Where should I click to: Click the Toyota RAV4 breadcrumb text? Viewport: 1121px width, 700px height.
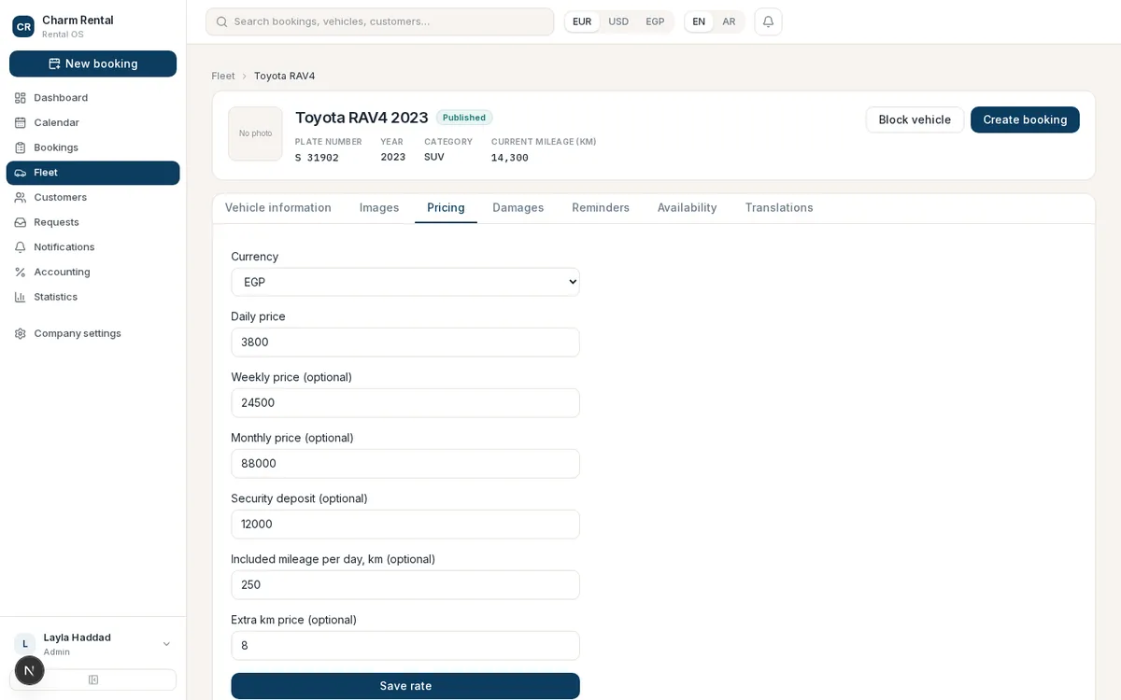pyautogui.click(x=284, y=76)
